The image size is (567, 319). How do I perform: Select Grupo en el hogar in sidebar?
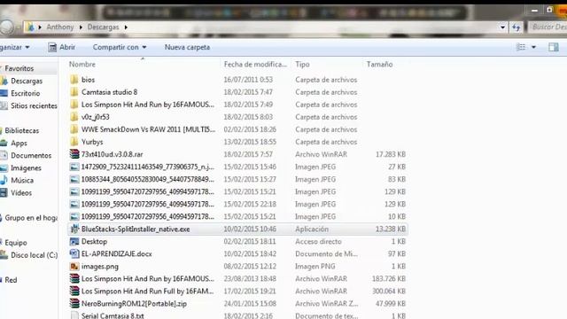pos(31,218)
